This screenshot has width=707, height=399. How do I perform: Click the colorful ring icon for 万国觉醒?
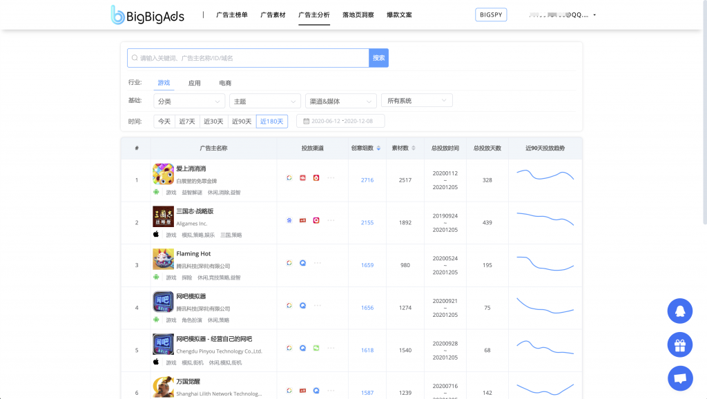(x=289, y=391)
